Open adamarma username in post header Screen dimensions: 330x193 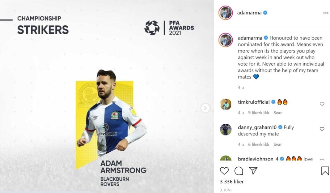point(249,13)
